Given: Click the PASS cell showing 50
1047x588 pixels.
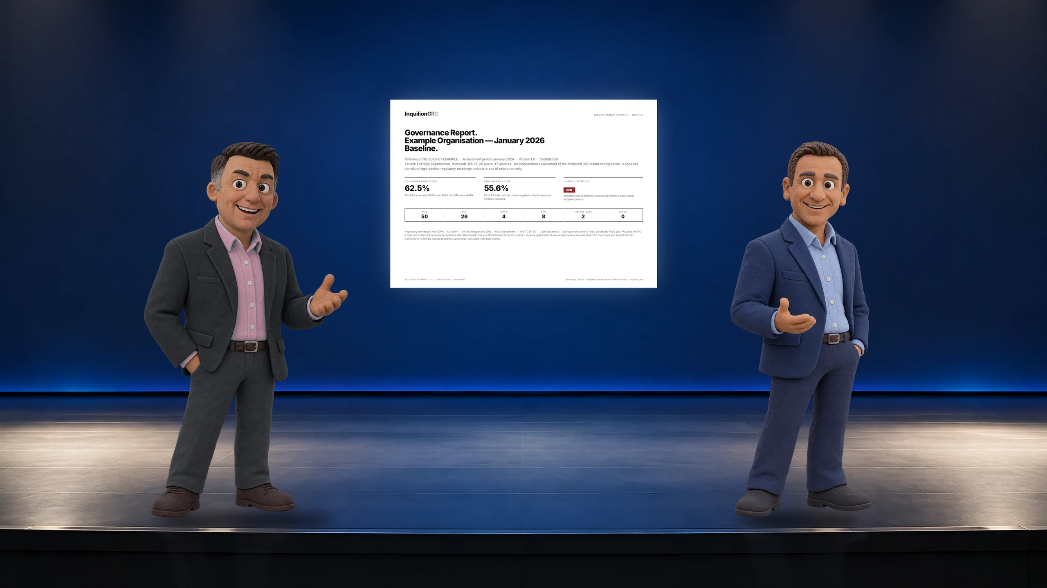Looking at the screenshot, I should 425,215.
